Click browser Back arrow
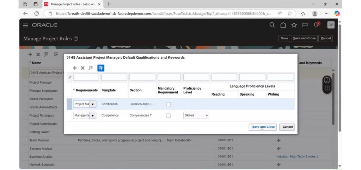The height and width of the screenshot is (170, 361). coord(25,14)
